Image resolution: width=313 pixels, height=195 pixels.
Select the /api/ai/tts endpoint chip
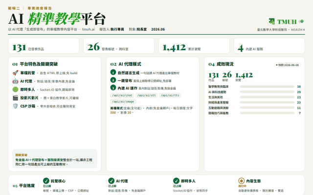click(170, 96)
